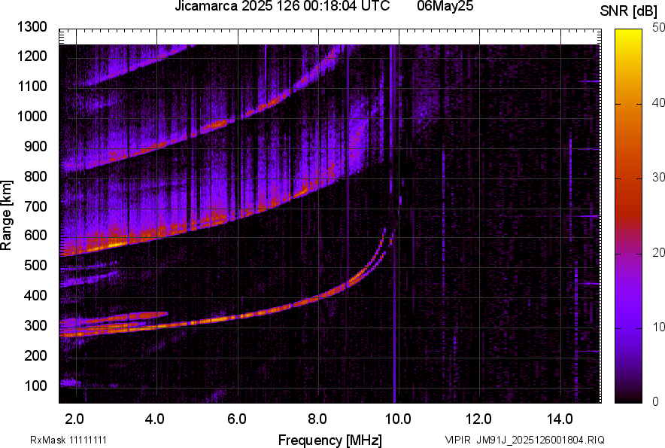Screen dimensions: 665x448
Task: Click the short echo patch near 100 km range
Action: pyautogui.click(x=70, y=382)
